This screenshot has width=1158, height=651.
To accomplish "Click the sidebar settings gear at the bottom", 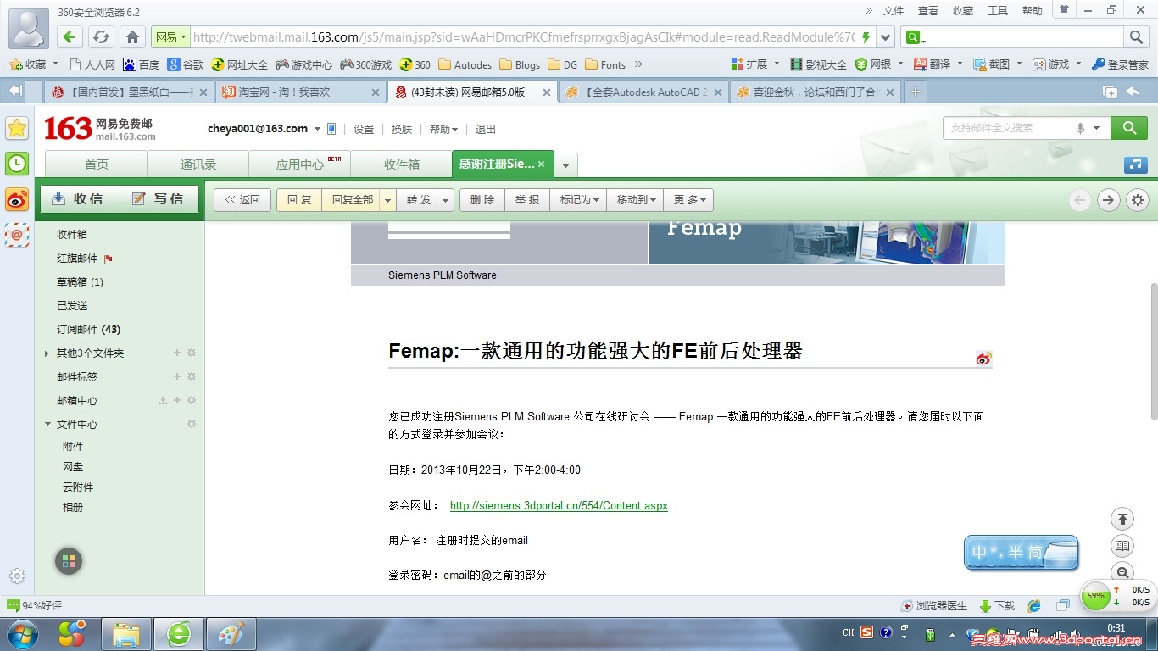I will [17, 576].
